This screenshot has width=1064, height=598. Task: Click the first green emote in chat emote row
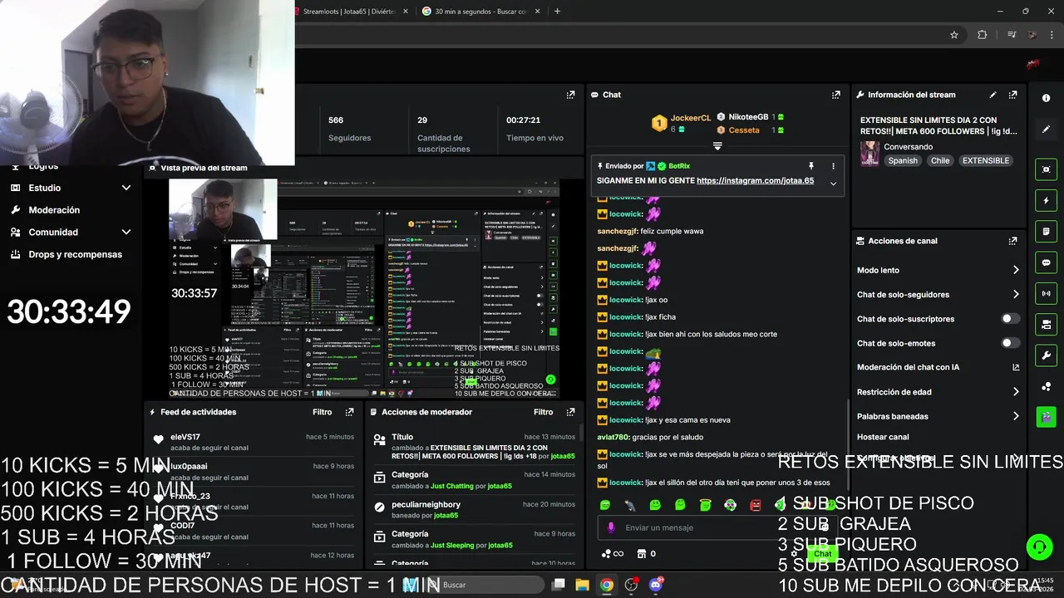click(x=605, y=505)
